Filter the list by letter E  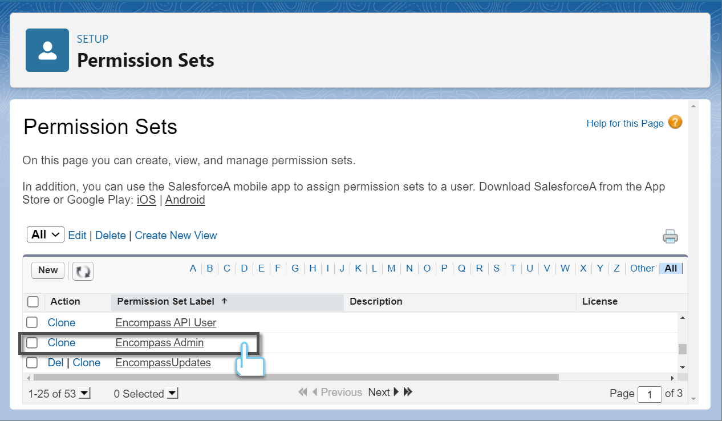pos(261,268)
